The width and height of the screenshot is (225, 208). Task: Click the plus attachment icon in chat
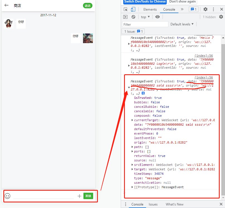click(x=79, y=196)
